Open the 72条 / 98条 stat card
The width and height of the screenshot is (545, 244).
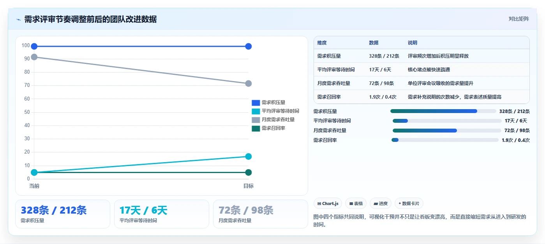tap(261, 214)
